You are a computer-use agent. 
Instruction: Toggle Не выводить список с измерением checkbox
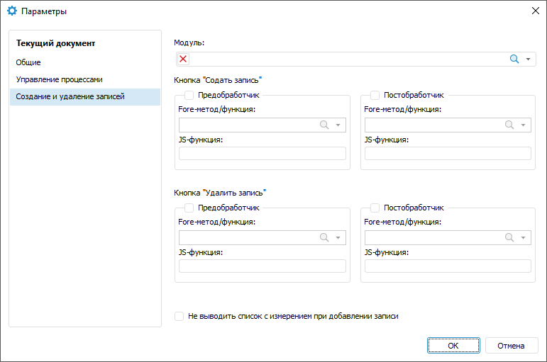point(179,317)
